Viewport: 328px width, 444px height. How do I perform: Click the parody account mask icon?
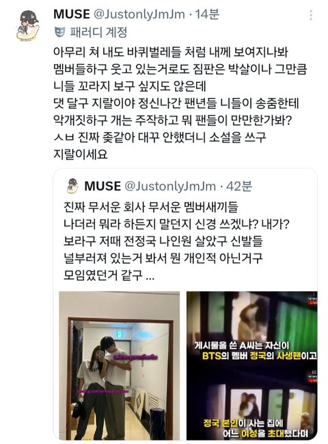coord(59,32)
